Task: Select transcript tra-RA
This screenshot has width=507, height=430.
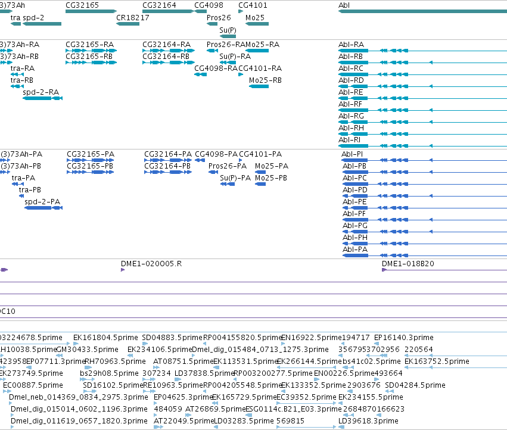Action: pyautogui.click(x=22, y=68)
